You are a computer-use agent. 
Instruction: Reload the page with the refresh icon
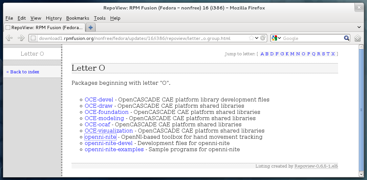[x=263, y=38]
